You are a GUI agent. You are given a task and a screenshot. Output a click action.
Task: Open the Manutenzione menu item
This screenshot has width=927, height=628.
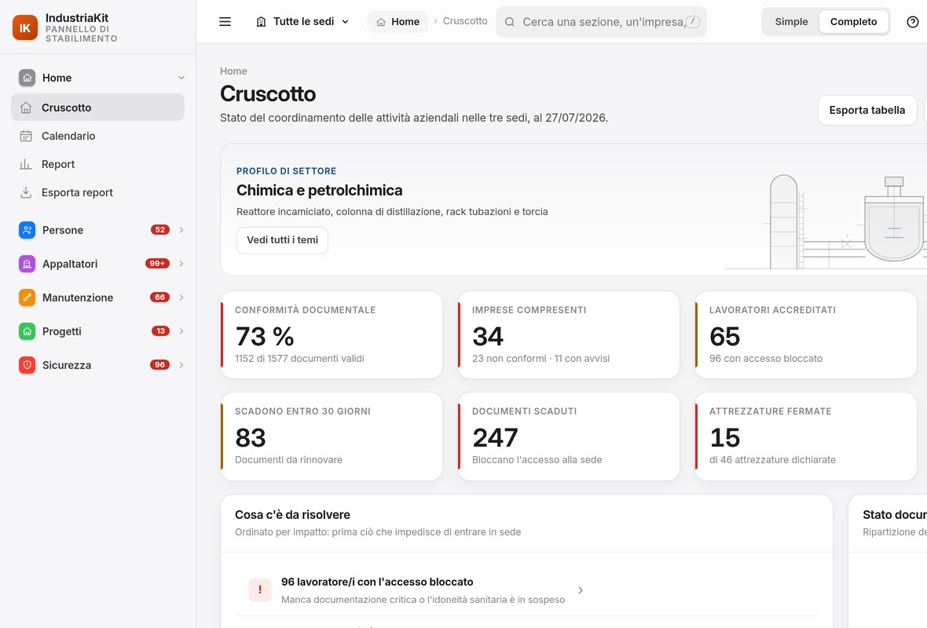click(x=97, y=298)
